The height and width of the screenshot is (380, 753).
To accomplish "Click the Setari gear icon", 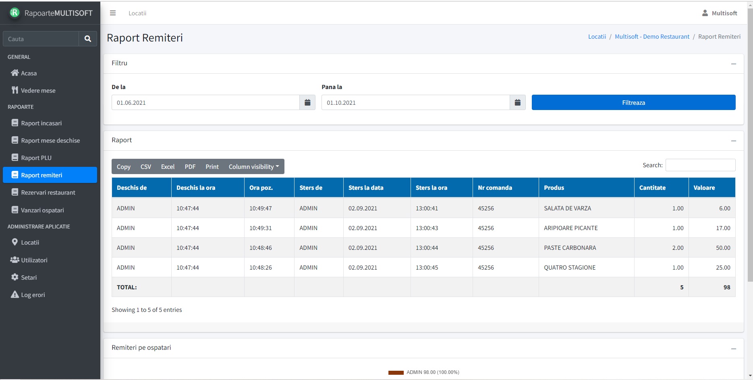I will pos(15,277).
